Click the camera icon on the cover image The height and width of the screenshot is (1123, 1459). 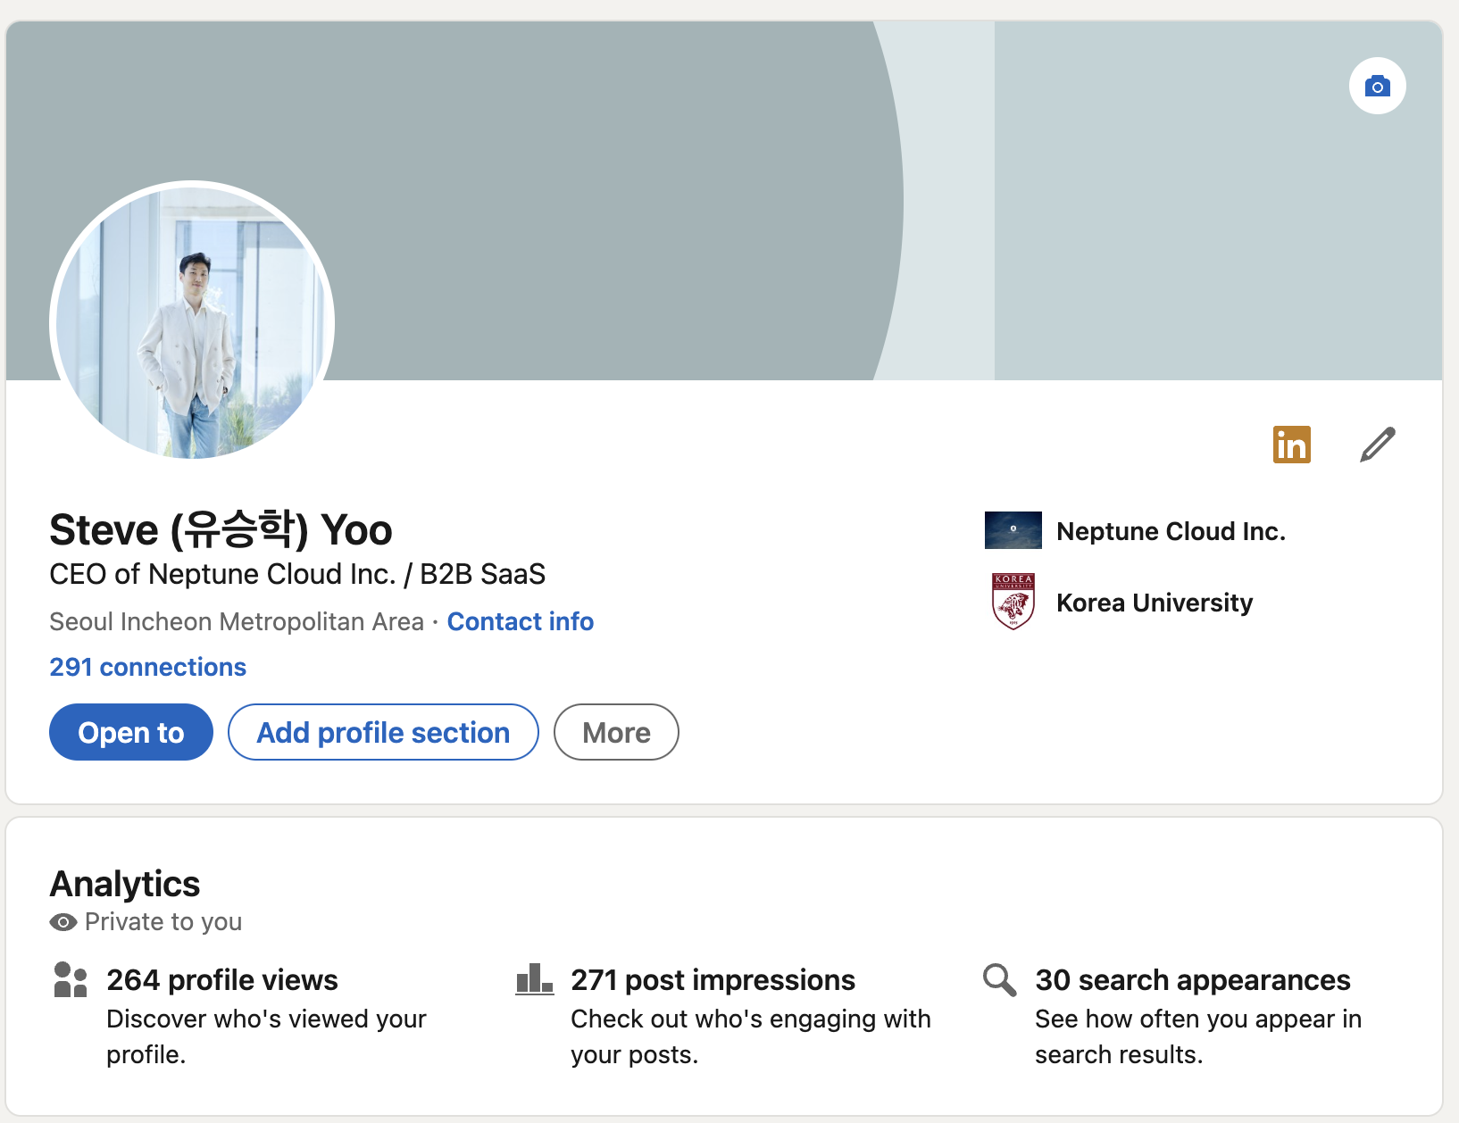pos(1377,86)
